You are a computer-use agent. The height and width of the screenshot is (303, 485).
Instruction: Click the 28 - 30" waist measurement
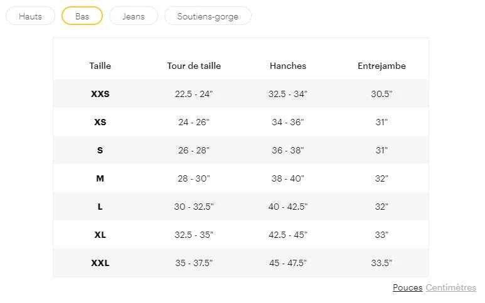click(194, 178)
